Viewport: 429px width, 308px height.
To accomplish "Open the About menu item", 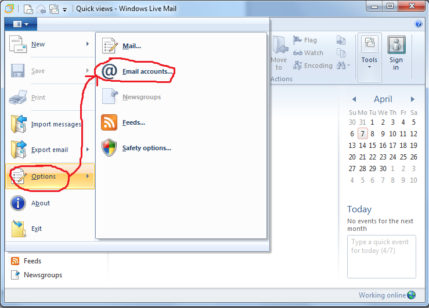I will coord(50,203).
